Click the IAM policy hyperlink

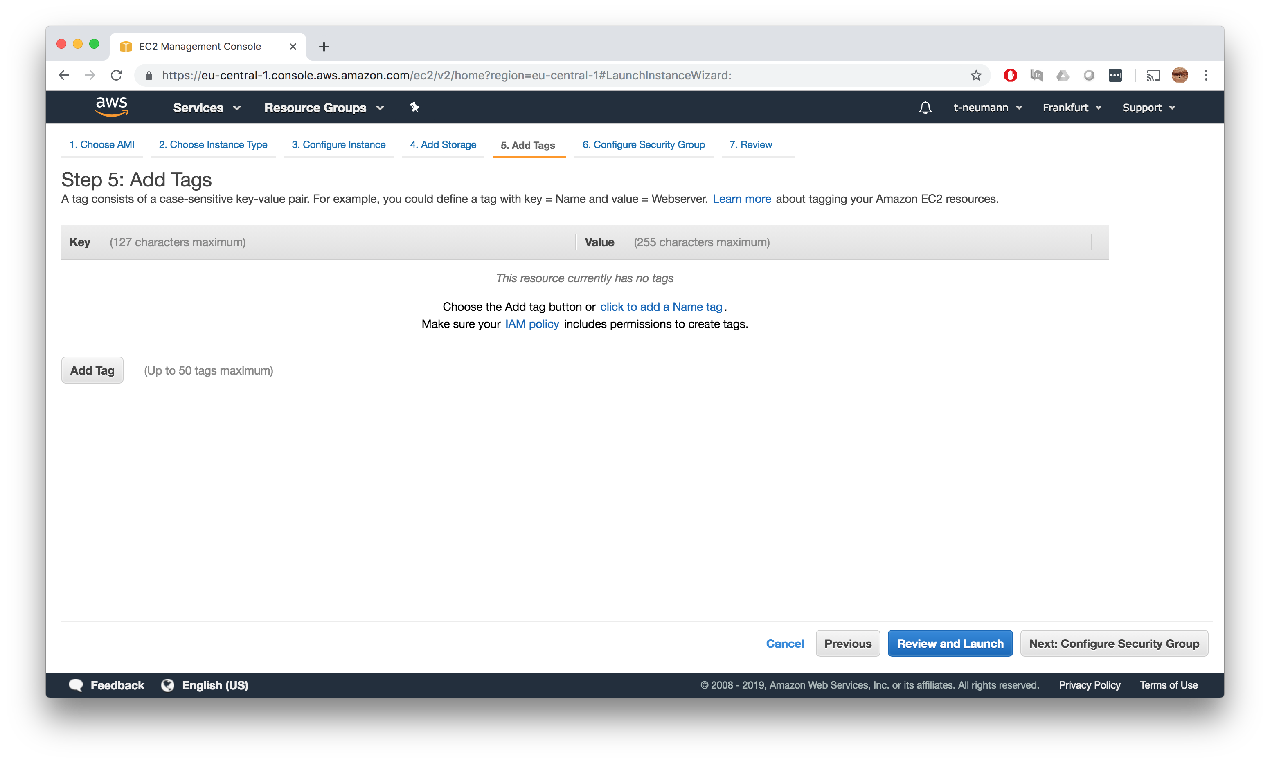531,323
